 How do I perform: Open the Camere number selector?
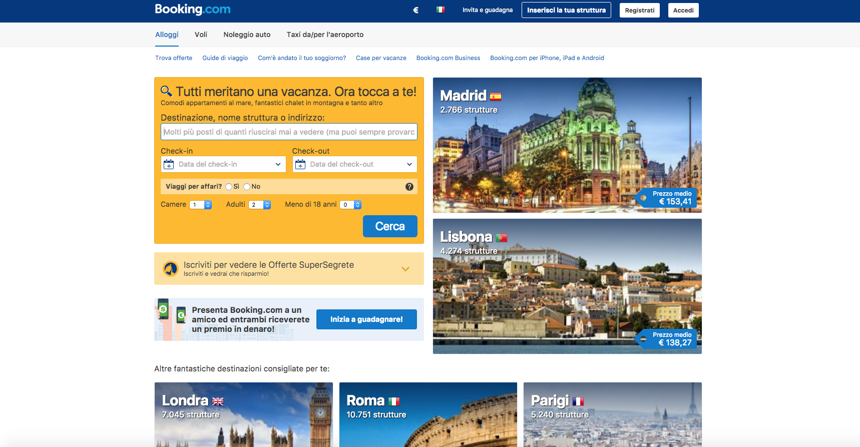click(201, 205)
